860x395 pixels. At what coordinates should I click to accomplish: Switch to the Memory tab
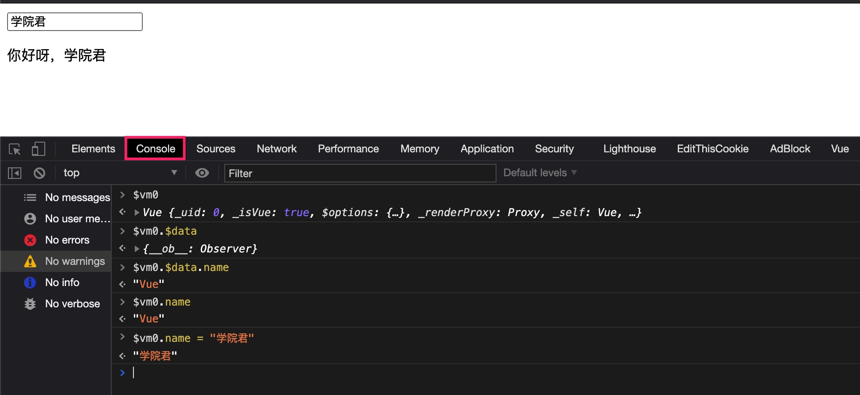(420, 149)
